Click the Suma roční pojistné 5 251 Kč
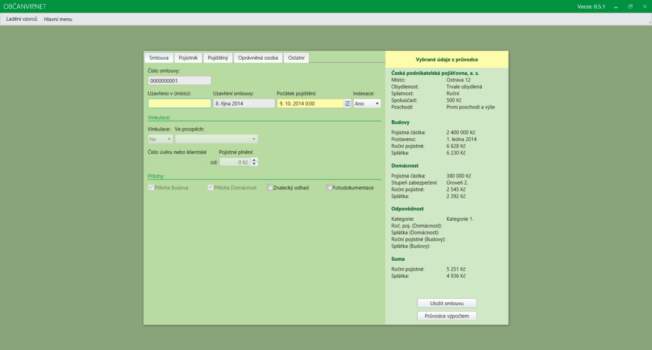This screenshot has width=652, height=350. click(456, 269)
